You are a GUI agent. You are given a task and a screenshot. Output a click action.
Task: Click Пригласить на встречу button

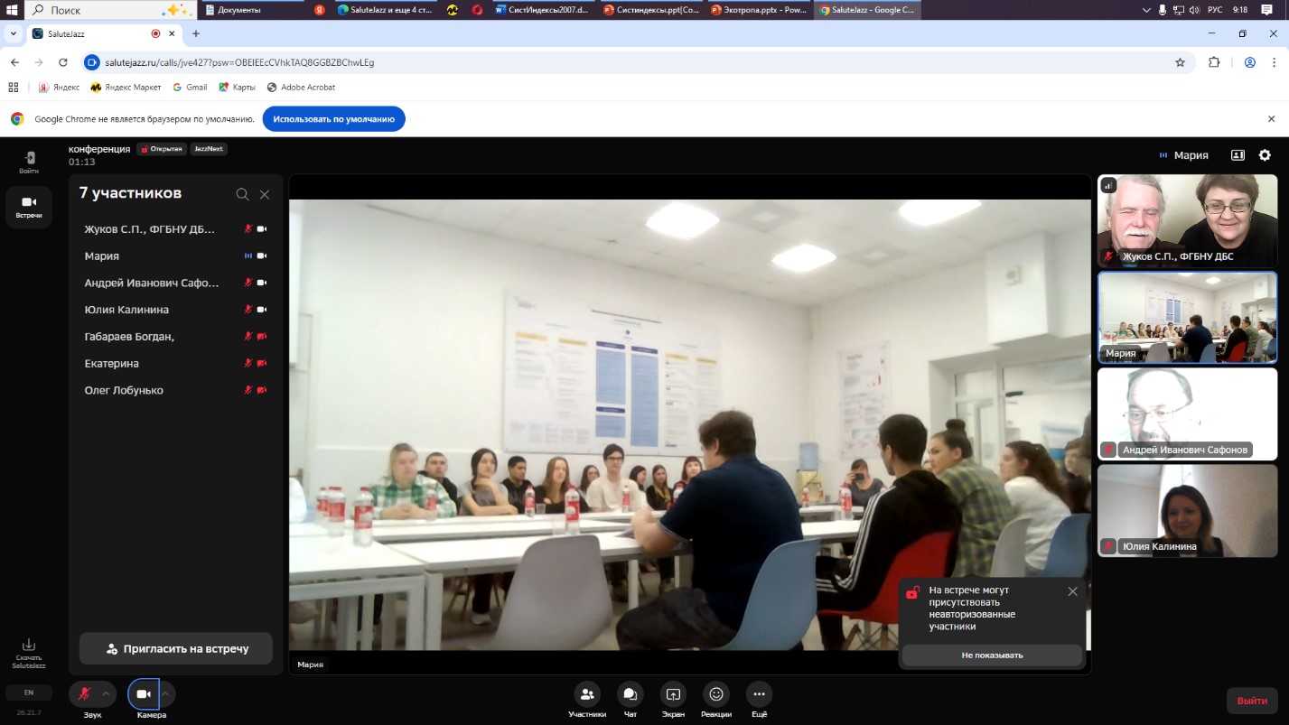[x=176, y=648]
